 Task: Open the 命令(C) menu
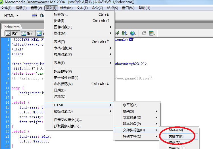[97, 8]
